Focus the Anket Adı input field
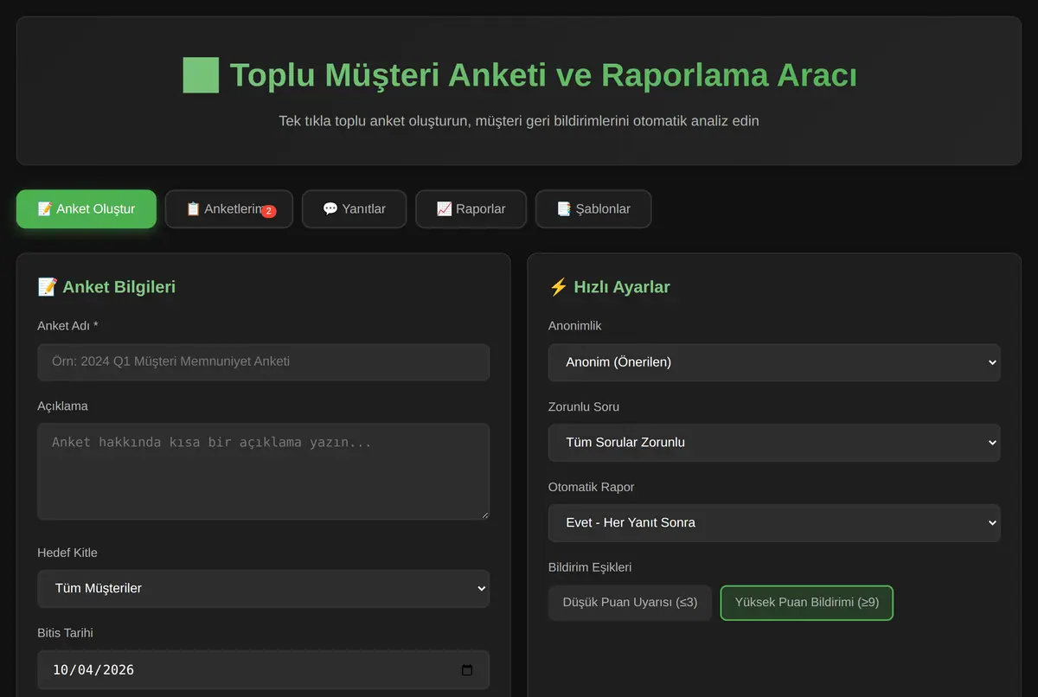 tap(263, 362)
